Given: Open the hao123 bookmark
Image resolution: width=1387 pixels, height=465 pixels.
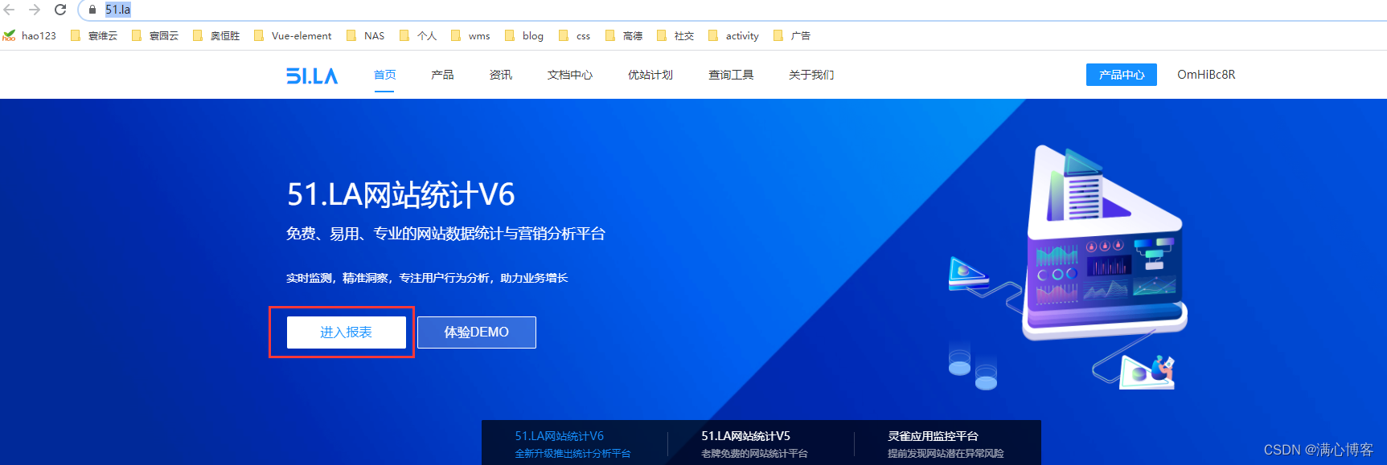Looking at the screenshot, I should click(30, 35).
